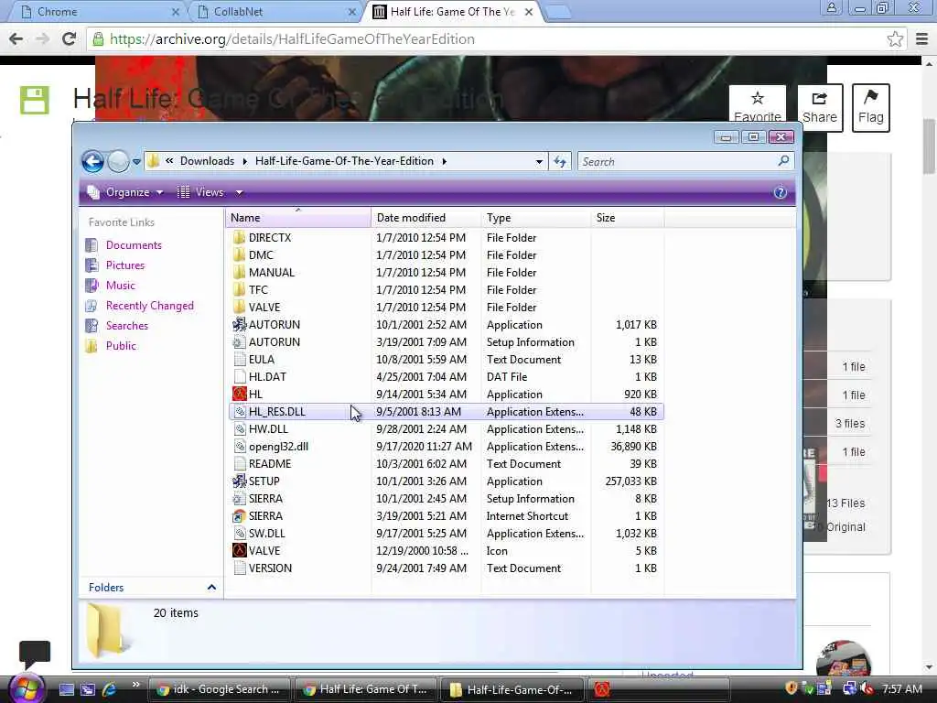Launch Internet Explorer from quick launch
This screenshot has height=703, width=937.
pos(109,689)
